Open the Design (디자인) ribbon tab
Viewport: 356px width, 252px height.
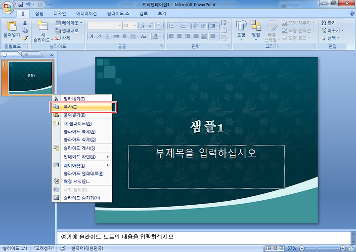point(60,14)
